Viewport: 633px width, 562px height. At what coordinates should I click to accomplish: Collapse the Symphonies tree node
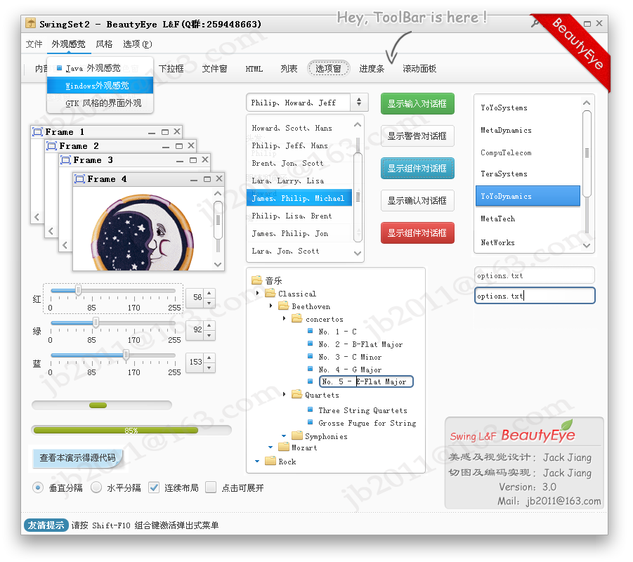click(284, 436)
